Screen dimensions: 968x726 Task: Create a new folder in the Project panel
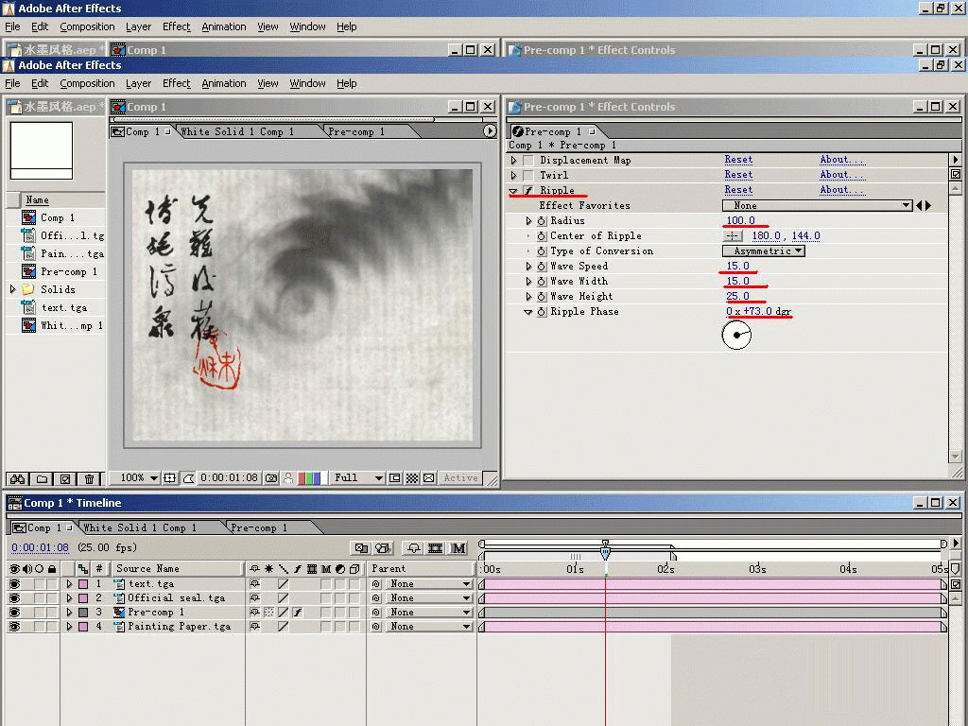[42, 479]
